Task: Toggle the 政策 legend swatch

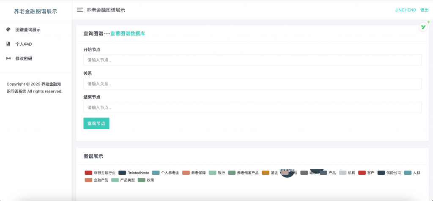Action: (142, 180)
